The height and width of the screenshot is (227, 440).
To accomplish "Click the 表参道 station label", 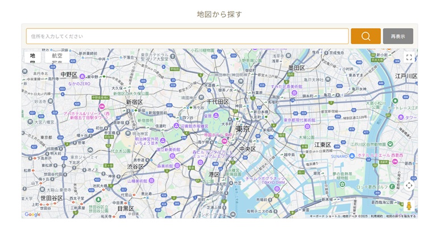I will (139, 160).
